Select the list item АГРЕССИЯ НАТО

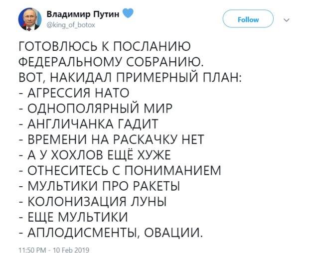pyautogui.click(x=74, y=93)
